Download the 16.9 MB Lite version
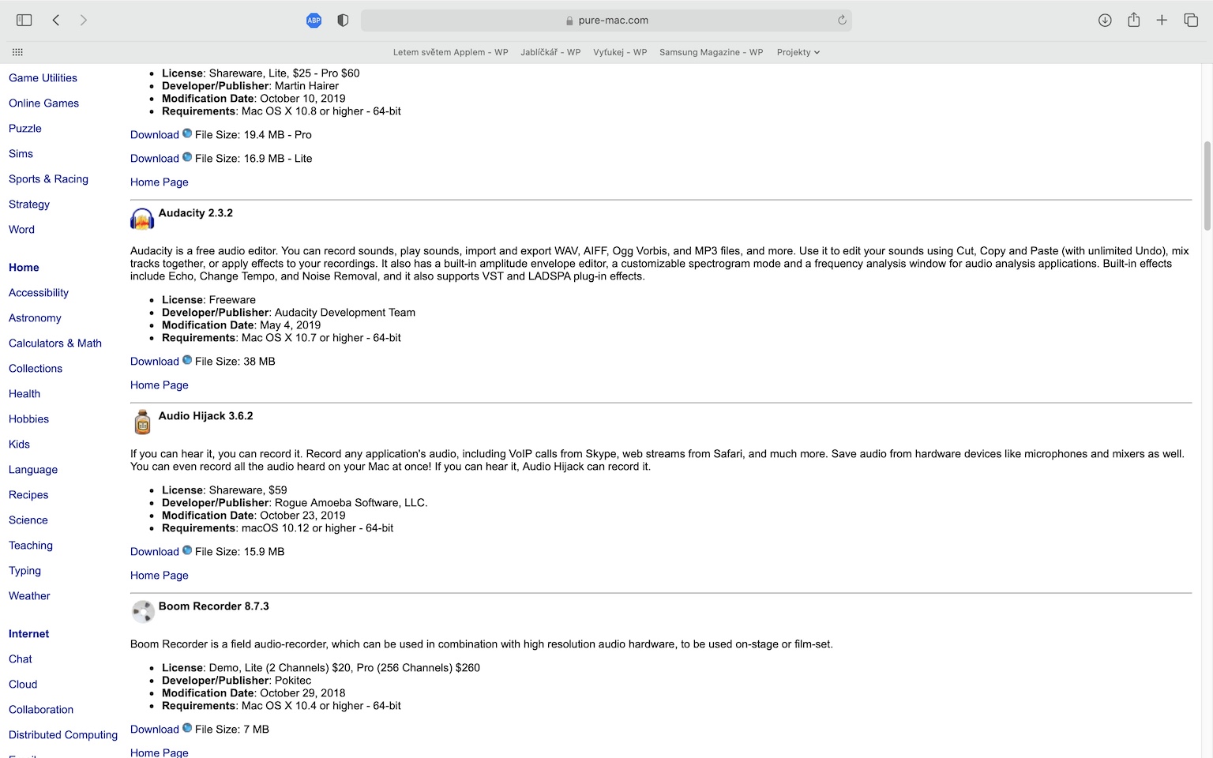 (155, 159)
